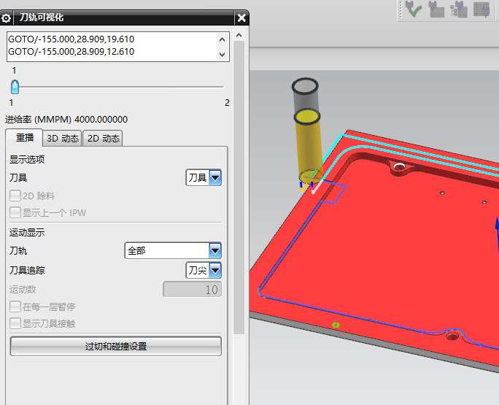The image size is (499, 405).
Task: Close the 刀轨可视化 dialog
Action: pyautogui.click(x=241, y=18)
